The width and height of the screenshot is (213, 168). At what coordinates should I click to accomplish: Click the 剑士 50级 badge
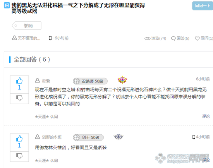pyautogui.click(x=88, y=137)
